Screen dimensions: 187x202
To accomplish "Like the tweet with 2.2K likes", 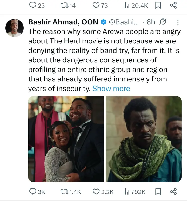I will pyautogui.click(x=96, y=192).
